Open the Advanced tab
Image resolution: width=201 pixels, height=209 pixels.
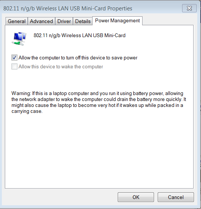point(41,21)
